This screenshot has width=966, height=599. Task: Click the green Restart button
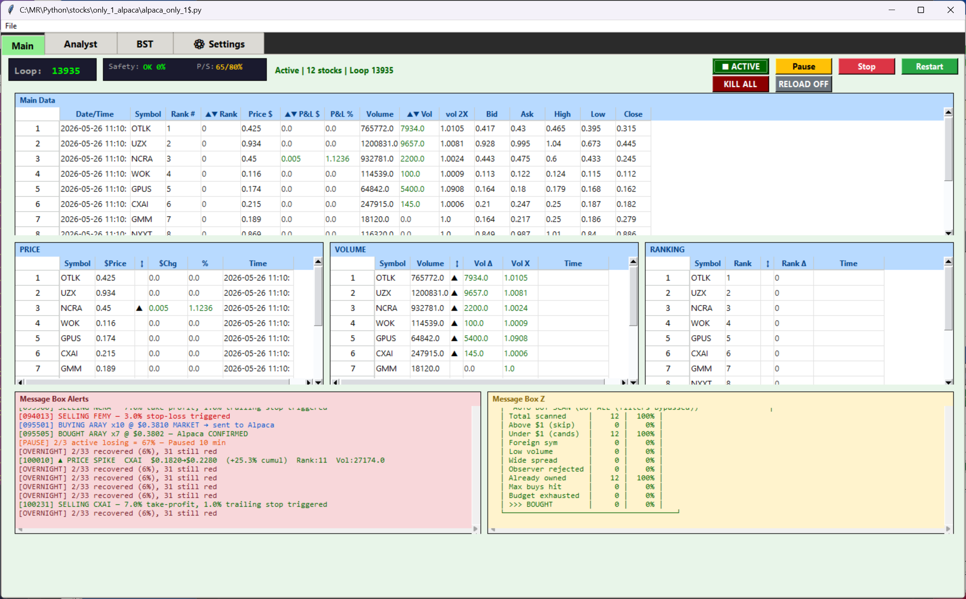click(929, 66)
